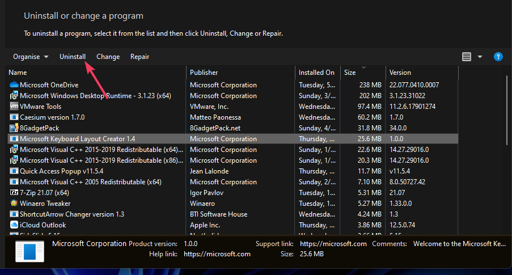Select Caesium version 1.7.0 in the list
This screenshot has height=275, width=512.
(52, 117)
